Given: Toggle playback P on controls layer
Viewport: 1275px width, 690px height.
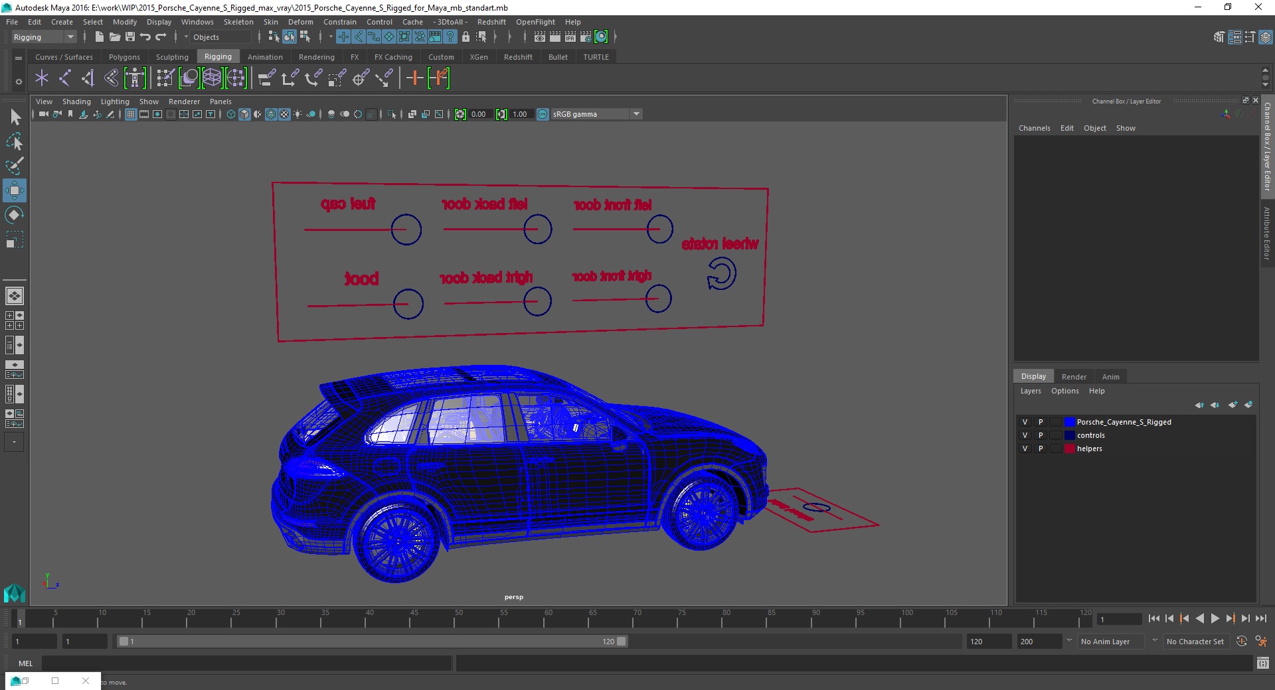Looking at the screenshot, I should point(1041,435).
